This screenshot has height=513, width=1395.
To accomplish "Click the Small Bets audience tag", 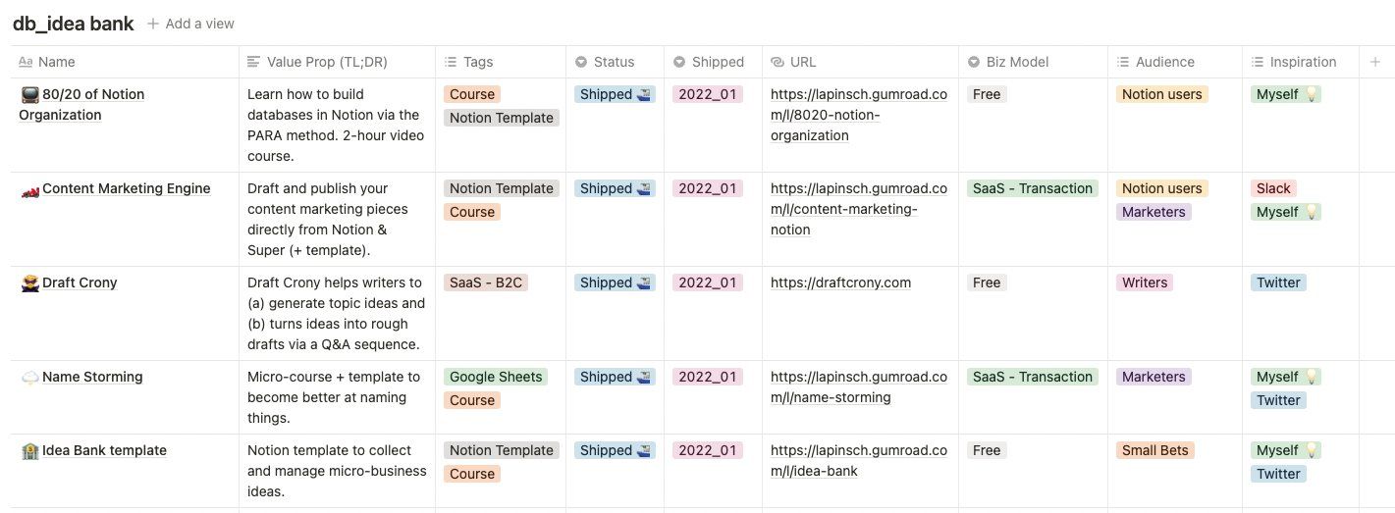I will [x=1154, y=450].
